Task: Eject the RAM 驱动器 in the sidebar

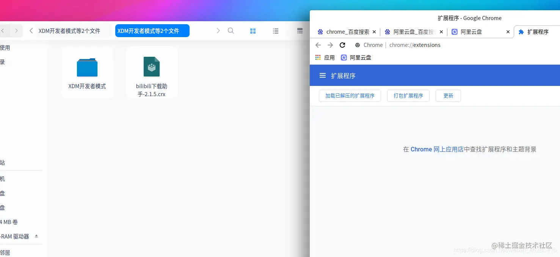Action: tap(36, 236)
